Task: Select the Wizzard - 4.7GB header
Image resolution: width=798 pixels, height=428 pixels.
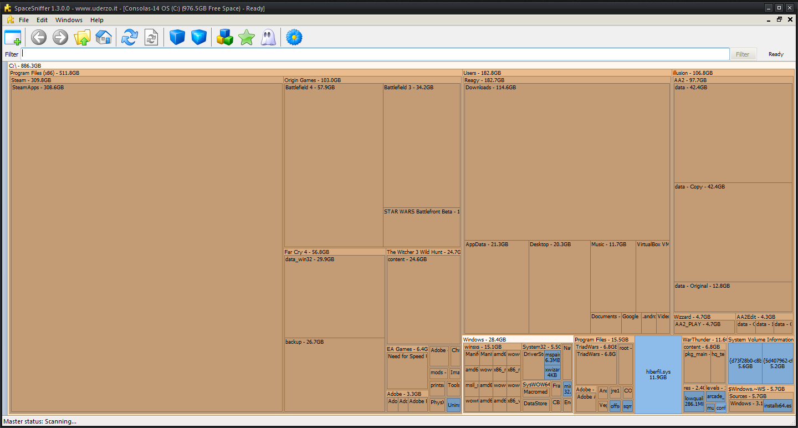Action: 704,317
